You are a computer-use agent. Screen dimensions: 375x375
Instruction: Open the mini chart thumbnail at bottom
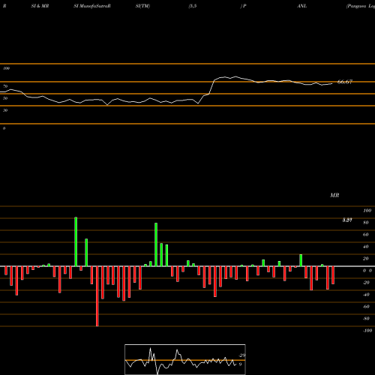185,359
